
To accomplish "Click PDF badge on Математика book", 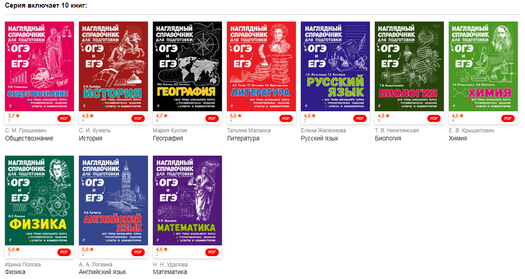I will [212, 252].
